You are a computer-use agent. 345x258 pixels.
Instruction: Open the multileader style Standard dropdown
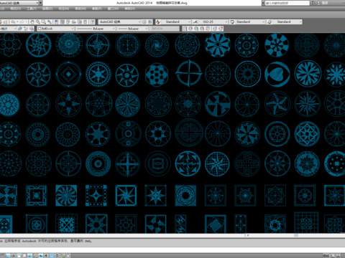pos(300,21)
